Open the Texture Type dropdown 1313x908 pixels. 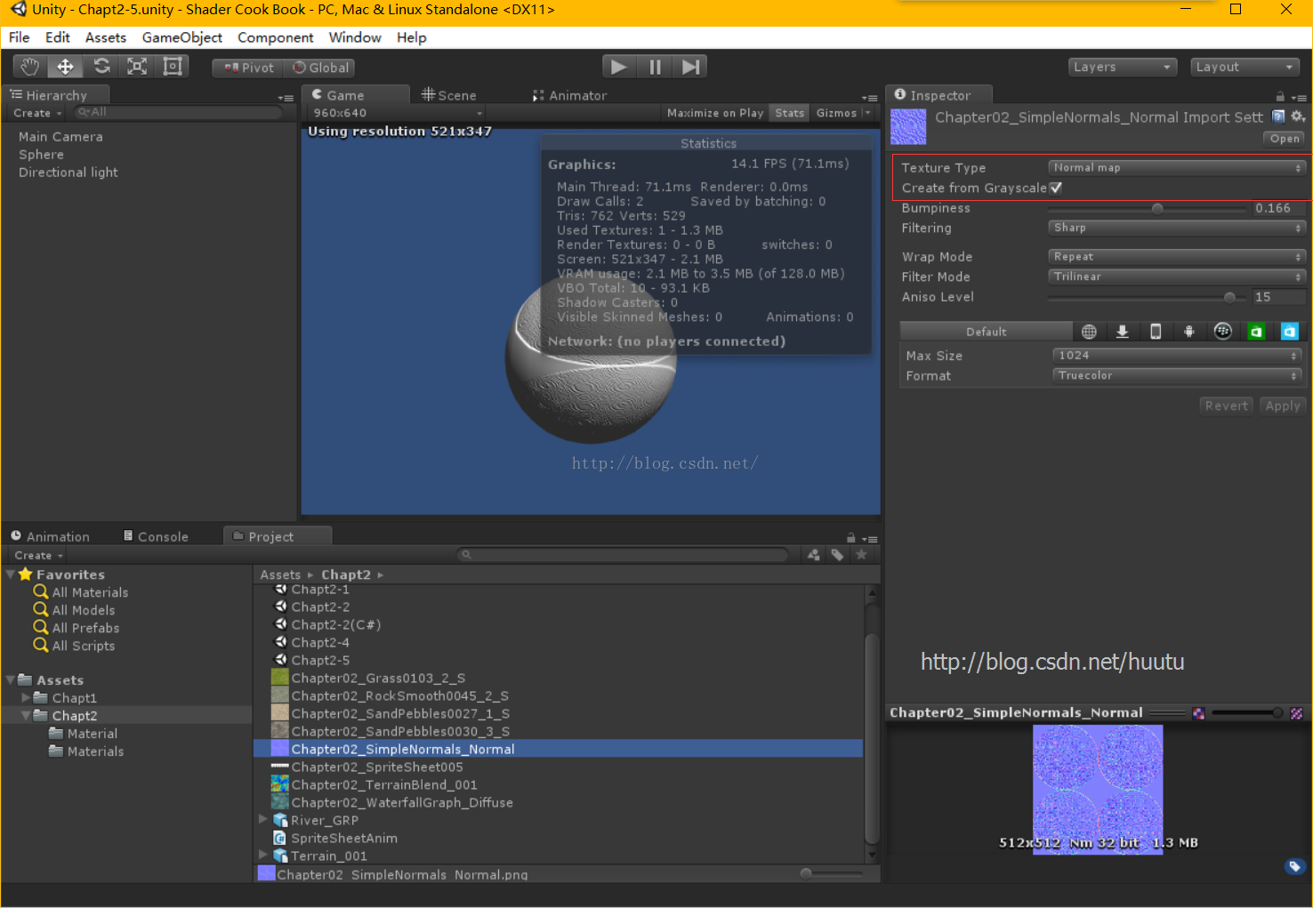pyautogui.click(x=1176, y=167)
